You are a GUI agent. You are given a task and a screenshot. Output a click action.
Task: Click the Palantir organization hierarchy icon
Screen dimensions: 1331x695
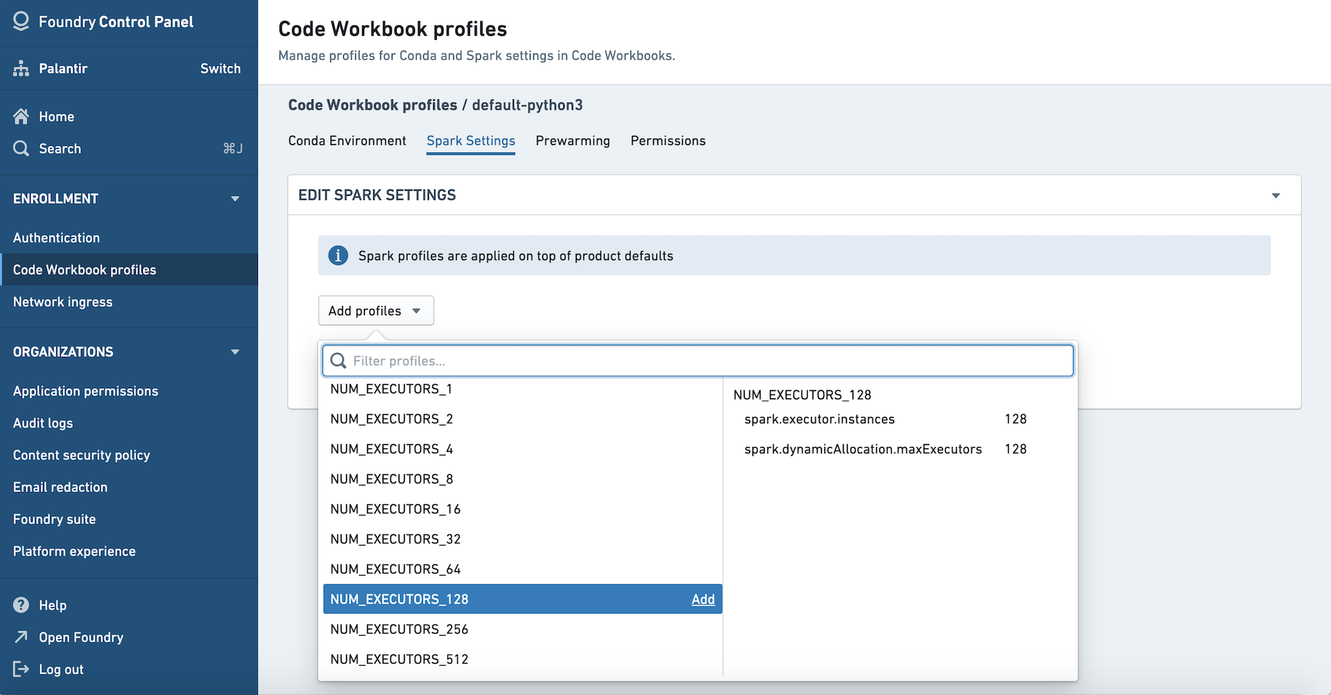pyautogui.click(x=21, y=69)
